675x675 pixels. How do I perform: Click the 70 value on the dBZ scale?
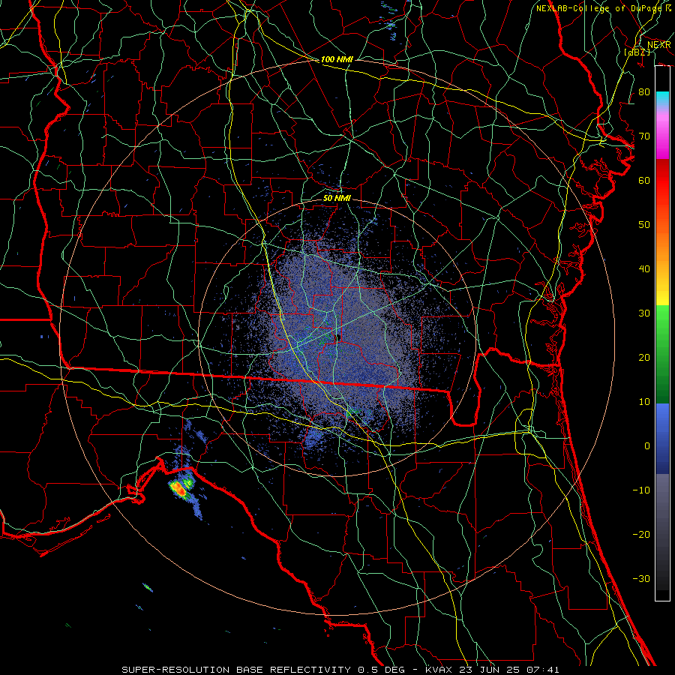coord(644,136)
